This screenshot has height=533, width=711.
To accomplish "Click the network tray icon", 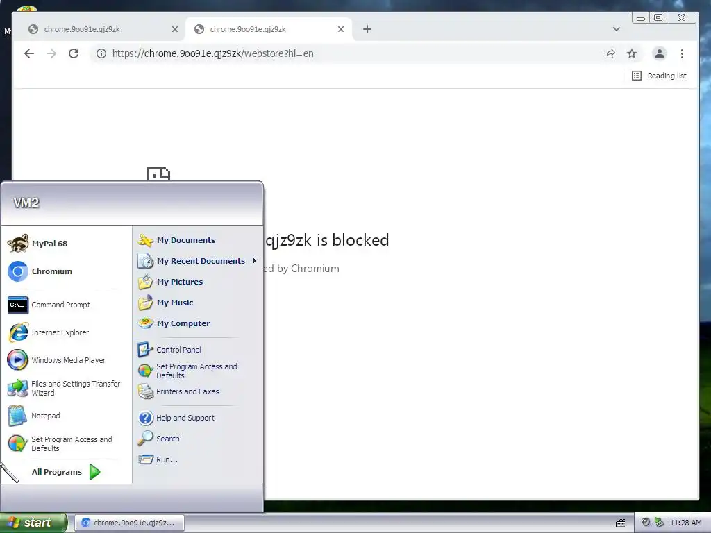I will point(660,522).
